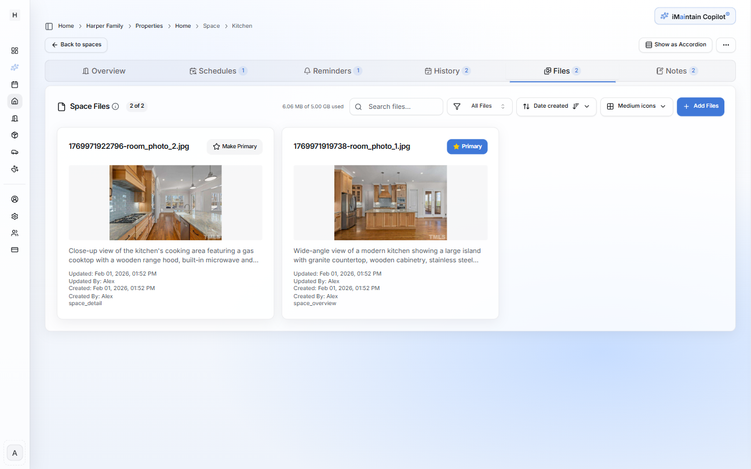This screenshot has width=751, height=469.
Task: Toggle the sort direction on Date created
Action: point(575,107)
